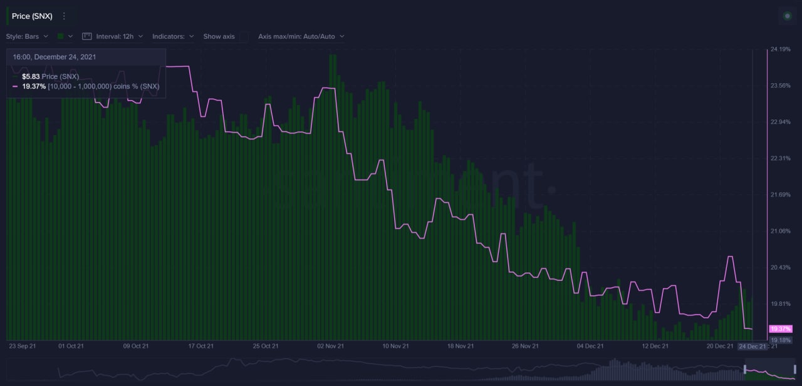Viewport: 802px width, 386px height.
Task: Click the 19.37% coins % (SNX) tooltip row
Action: pyautogui.click(x=86, y=86)
